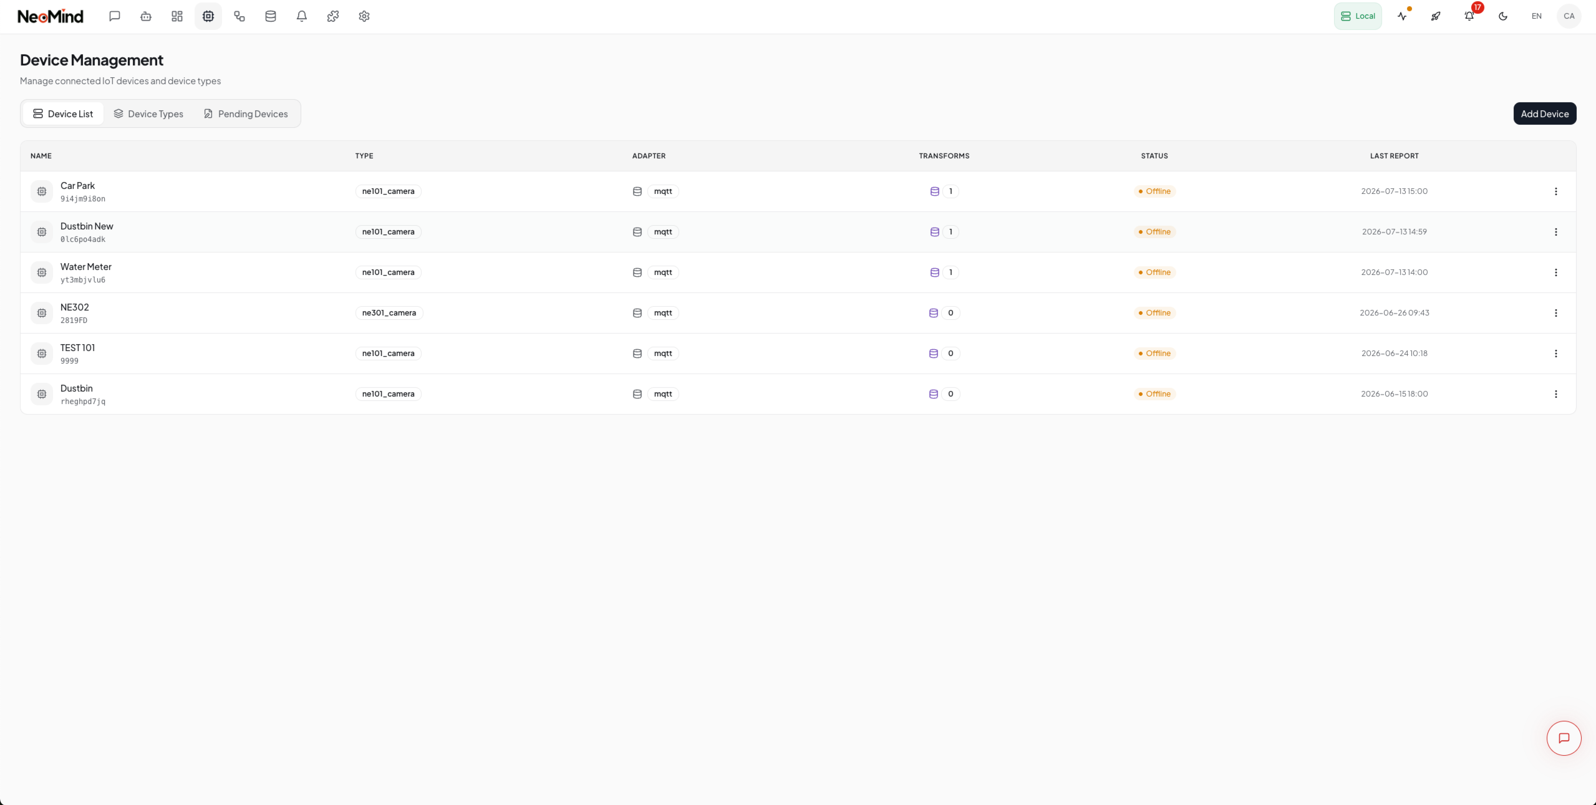The height and width of the screenshot is (805, 1596).
Task: Click the Local instance selector
Action: [1358, 16]
